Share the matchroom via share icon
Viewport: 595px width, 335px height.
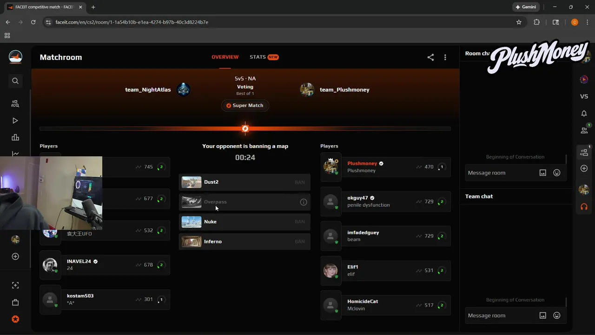tap(430, 57)
